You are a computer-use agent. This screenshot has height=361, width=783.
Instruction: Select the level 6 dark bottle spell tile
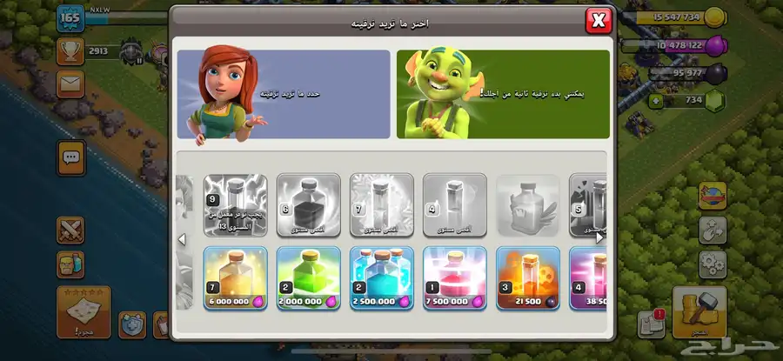[x=309, y=204]
